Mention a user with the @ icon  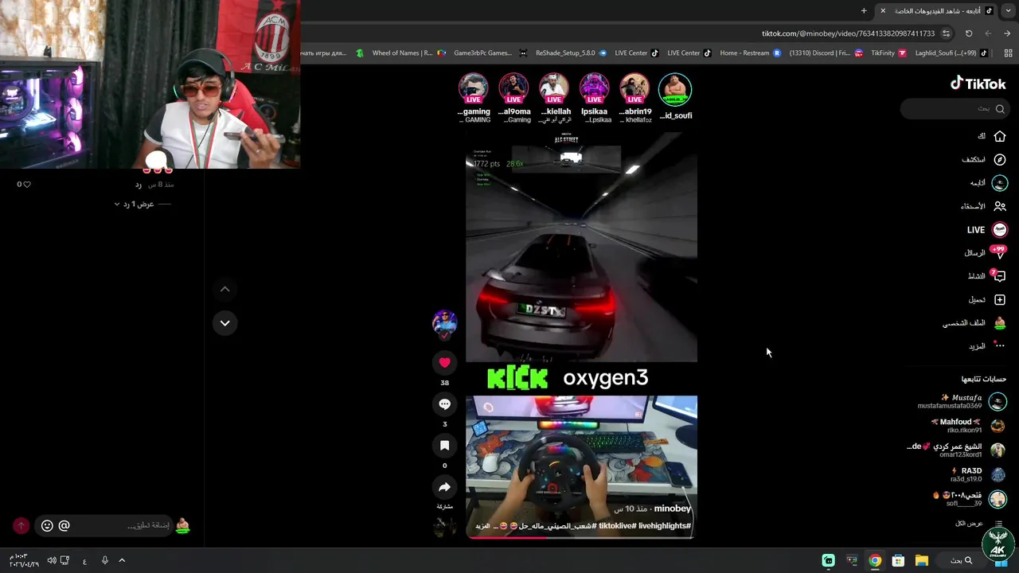tap(64, 525)
